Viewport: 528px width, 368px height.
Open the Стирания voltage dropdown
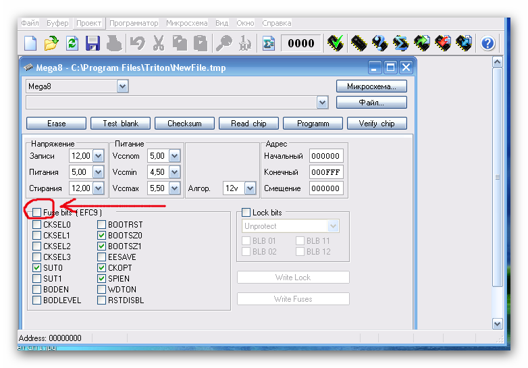[x=98, y=188]
